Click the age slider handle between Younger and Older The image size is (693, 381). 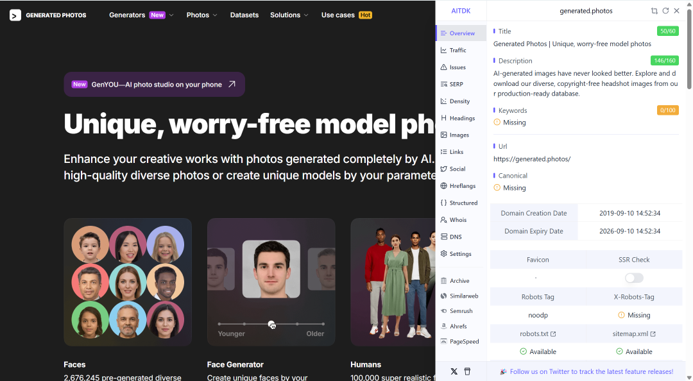coord(271,325)
